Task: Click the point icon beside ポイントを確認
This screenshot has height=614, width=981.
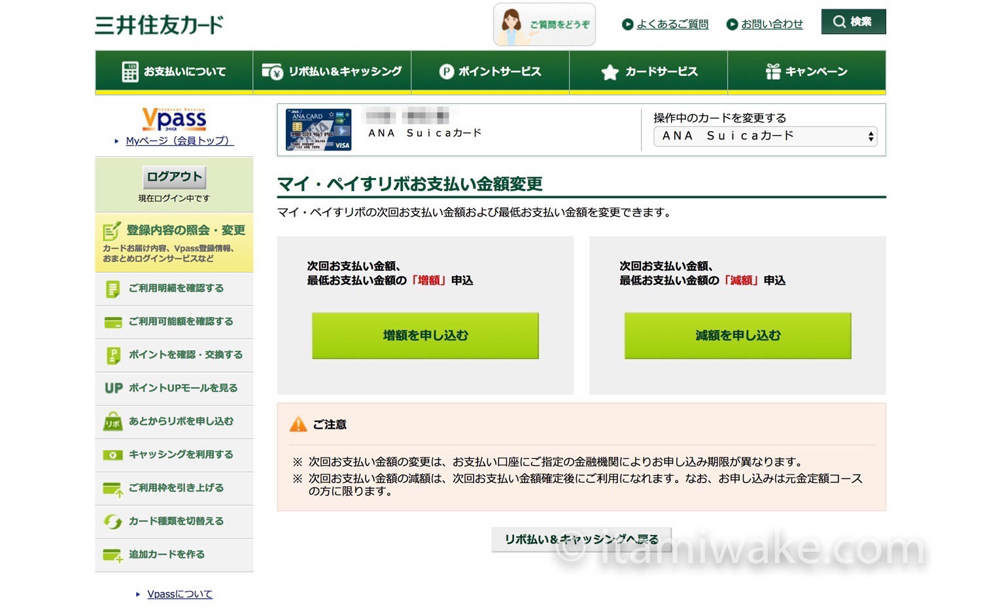Action: [x=113, y=356]
